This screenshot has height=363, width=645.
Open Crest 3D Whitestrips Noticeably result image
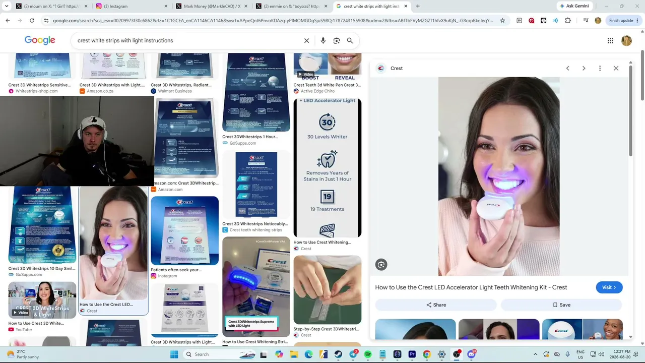click(x=256, y=185)
